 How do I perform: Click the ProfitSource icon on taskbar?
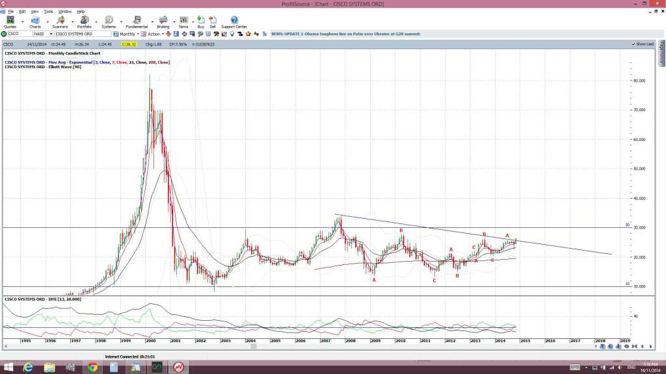[178, 368]
